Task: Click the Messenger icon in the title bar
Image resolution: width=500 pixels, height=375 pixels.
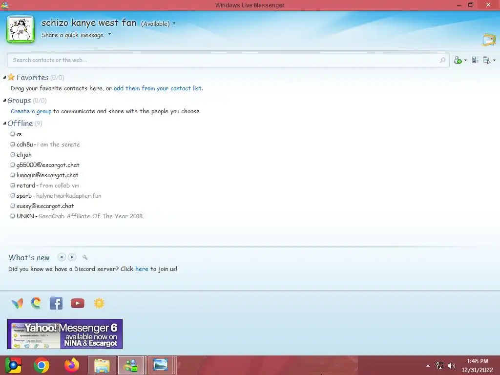Action: (4, 4)
